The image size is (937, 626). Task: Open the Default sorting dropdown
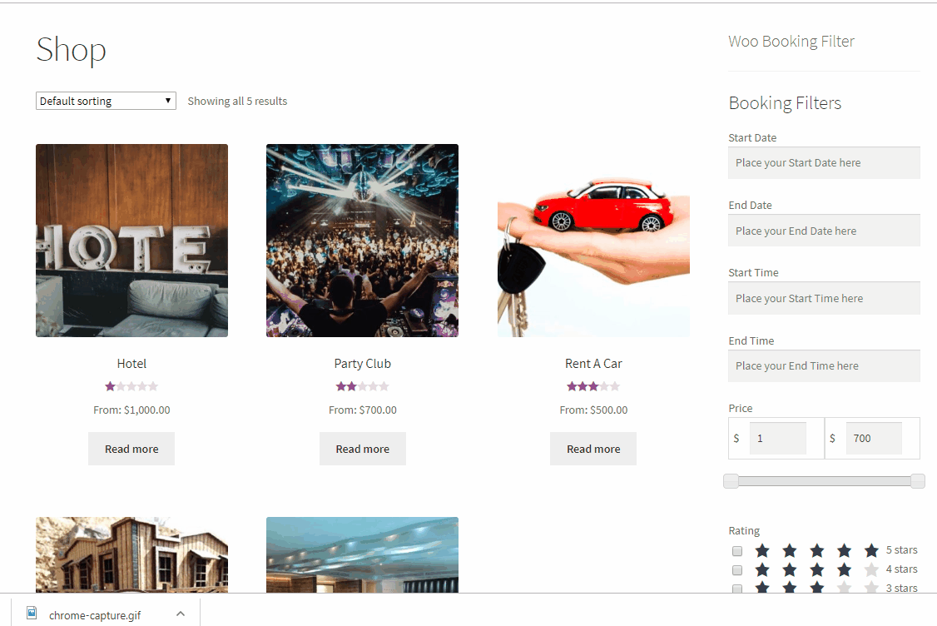click(106, 101)
